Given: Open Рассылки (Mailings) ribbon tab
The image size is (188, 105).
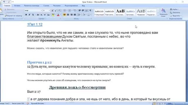Looking at the screenshot, I should tap(57, 6).
